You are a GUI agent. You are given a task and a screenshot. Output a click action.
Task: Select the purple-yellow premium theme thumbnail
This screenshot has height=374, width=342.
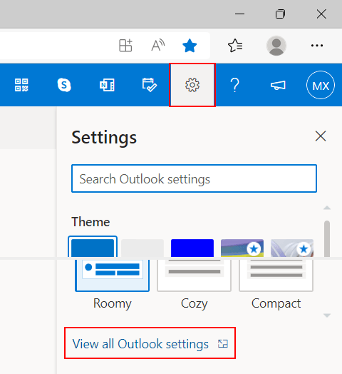pos(242,248)
